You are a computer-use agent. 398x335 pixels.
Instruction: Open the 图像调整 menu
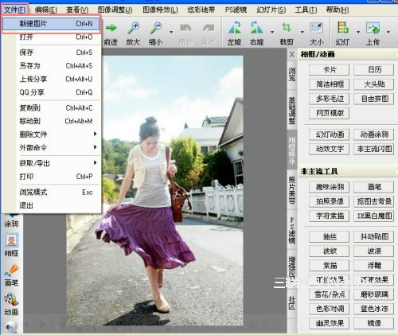tap(115, 10)
